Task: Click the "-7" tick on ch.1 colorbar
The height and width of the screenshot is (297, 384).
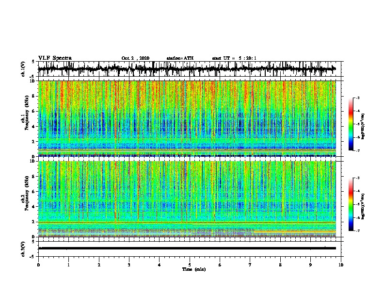Action: pyautogui.click(x=358, y=150)
